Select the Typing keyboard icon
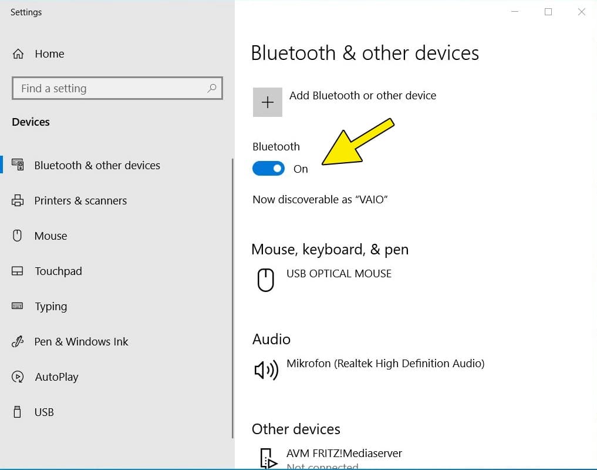597x470 pixels. point(18,306)
